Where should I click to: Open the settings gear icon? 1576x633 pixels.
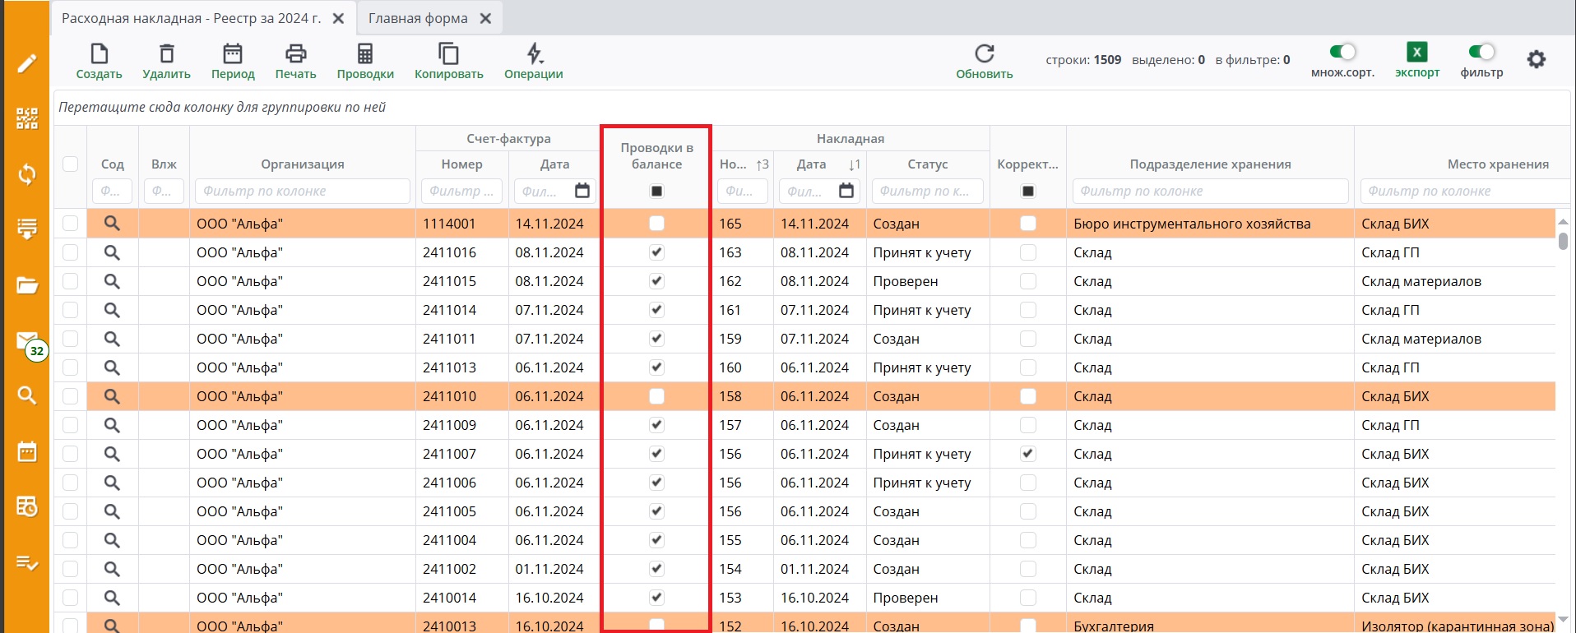[x=1536, y=59]
